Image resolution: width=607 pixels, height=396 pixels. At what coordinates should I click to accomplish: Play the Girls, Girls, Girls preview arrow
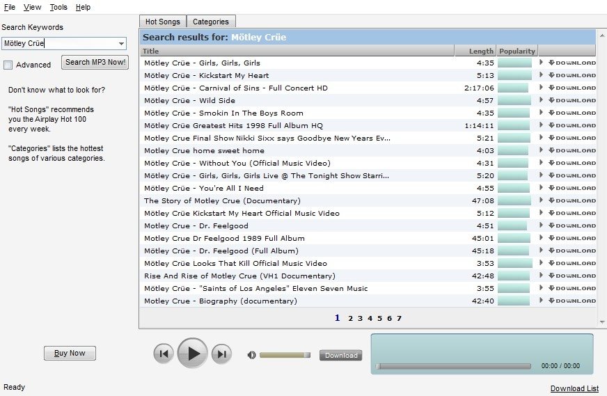(541, 63)
